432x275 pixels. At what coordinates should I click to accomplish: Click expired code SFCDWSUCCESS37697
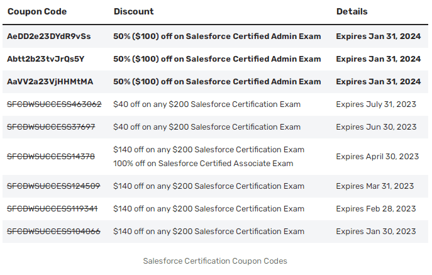click(x=51, y=127)
